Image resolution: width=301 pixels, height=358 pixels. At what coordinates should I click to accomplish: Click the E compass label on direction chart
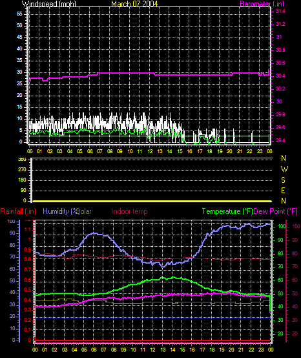(283, 191)
